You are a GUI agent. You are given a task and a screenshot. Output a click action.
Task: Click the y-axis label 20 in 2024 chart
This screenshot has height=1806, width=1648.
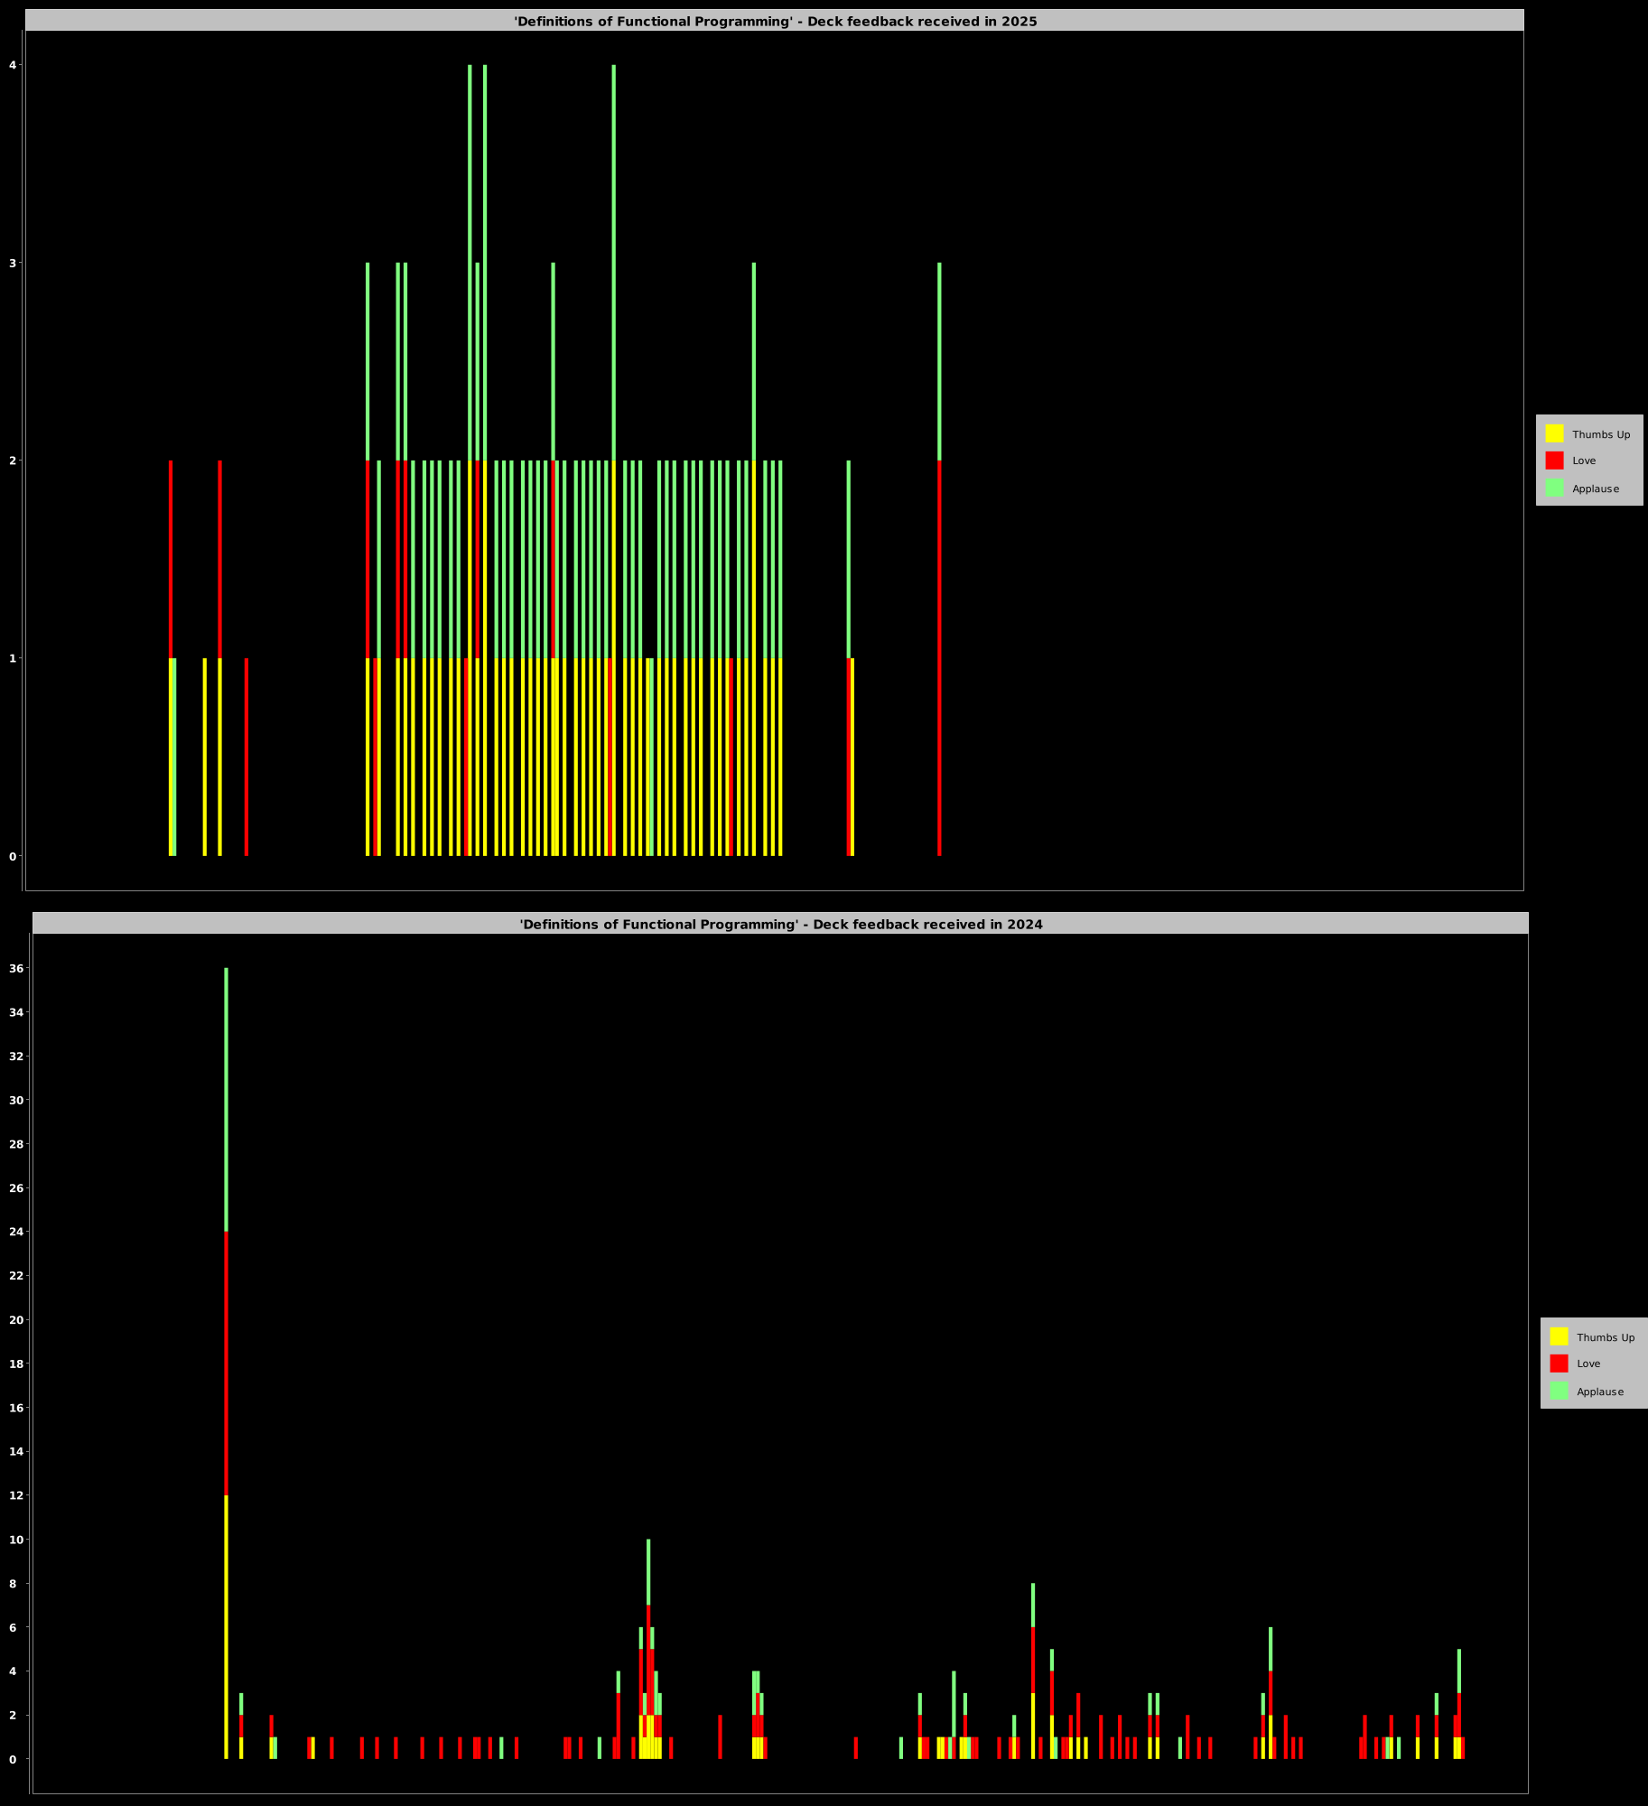pyautogui.click(x=15, y=1319)
